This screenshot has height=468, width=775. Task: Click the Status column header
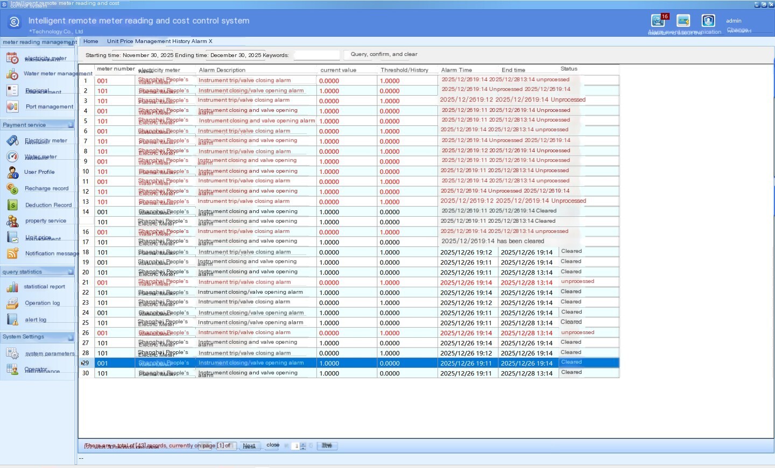point(569,69)
